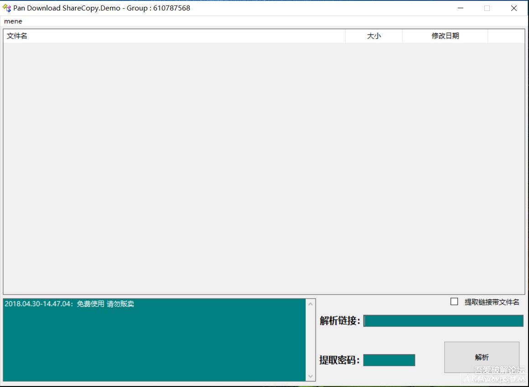Click the 提取密码 label
Viewport: 529px width, 387px height.
pos(339,360)
